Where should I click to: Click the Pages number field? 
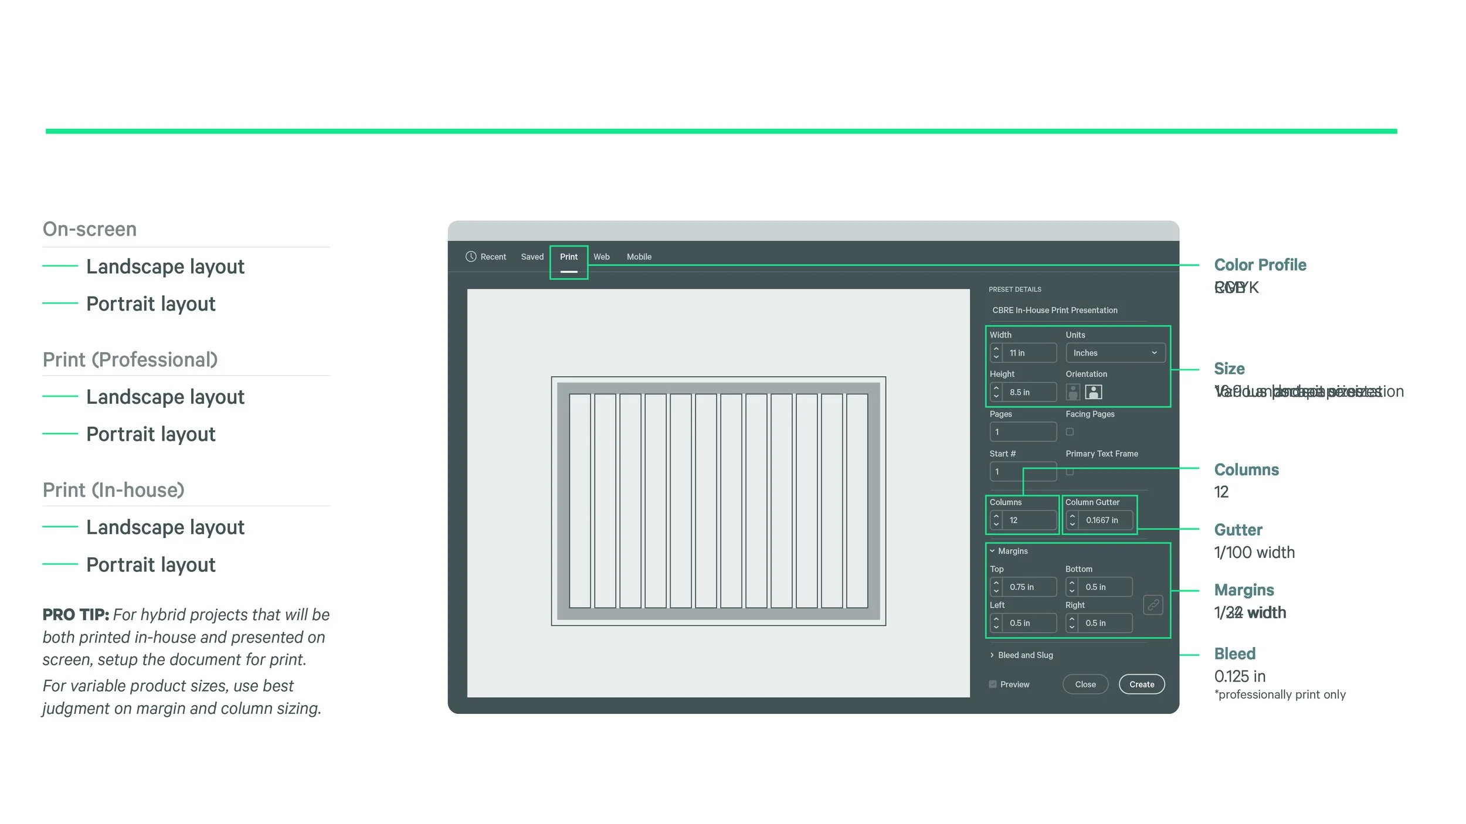[1023, 432]
